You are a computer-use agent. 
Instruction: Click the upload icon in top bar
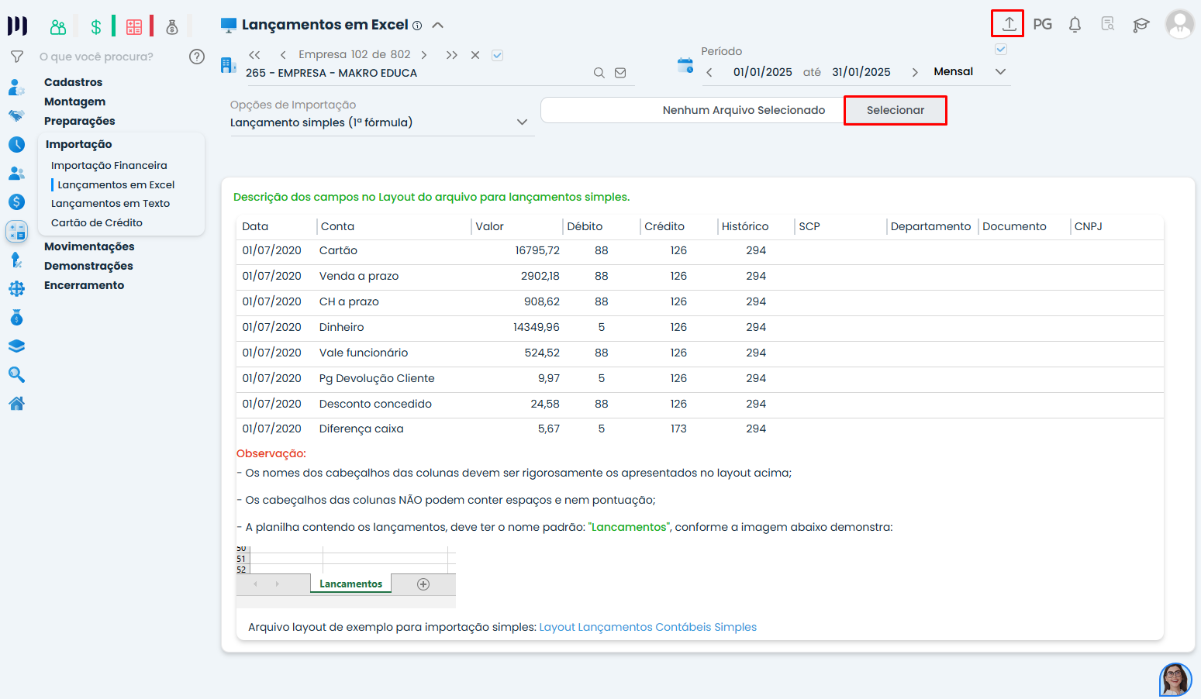click(x=1008, y=24)
